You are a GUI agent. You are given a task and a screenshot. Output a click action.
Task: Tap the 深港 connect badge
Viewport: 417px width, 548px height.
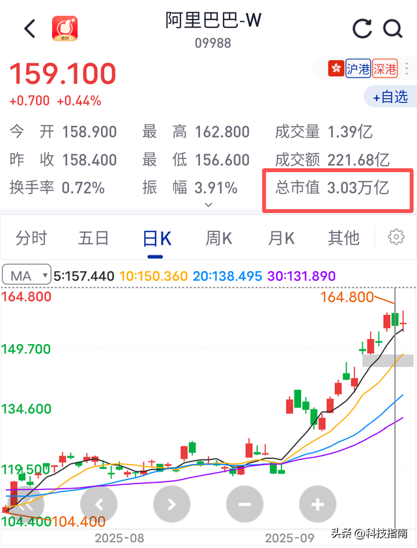click(385, 68)
